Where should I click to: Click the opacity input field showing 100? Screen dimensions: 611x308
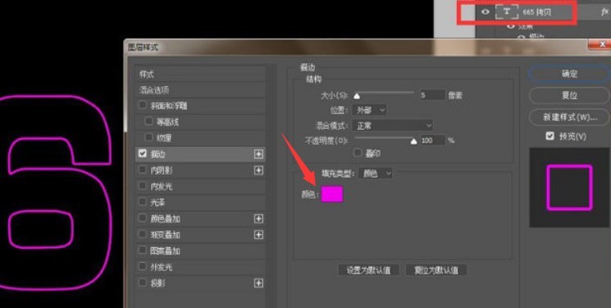432,140
